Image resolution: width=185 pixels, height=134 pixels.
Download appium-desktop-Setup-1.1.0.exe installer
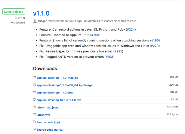tap(59, 100)
